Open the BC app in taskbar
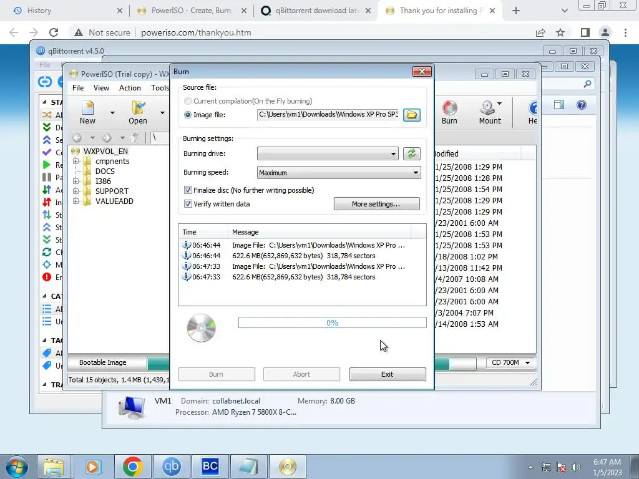Screen dimensions: 639x479 [x=210, y=467]
